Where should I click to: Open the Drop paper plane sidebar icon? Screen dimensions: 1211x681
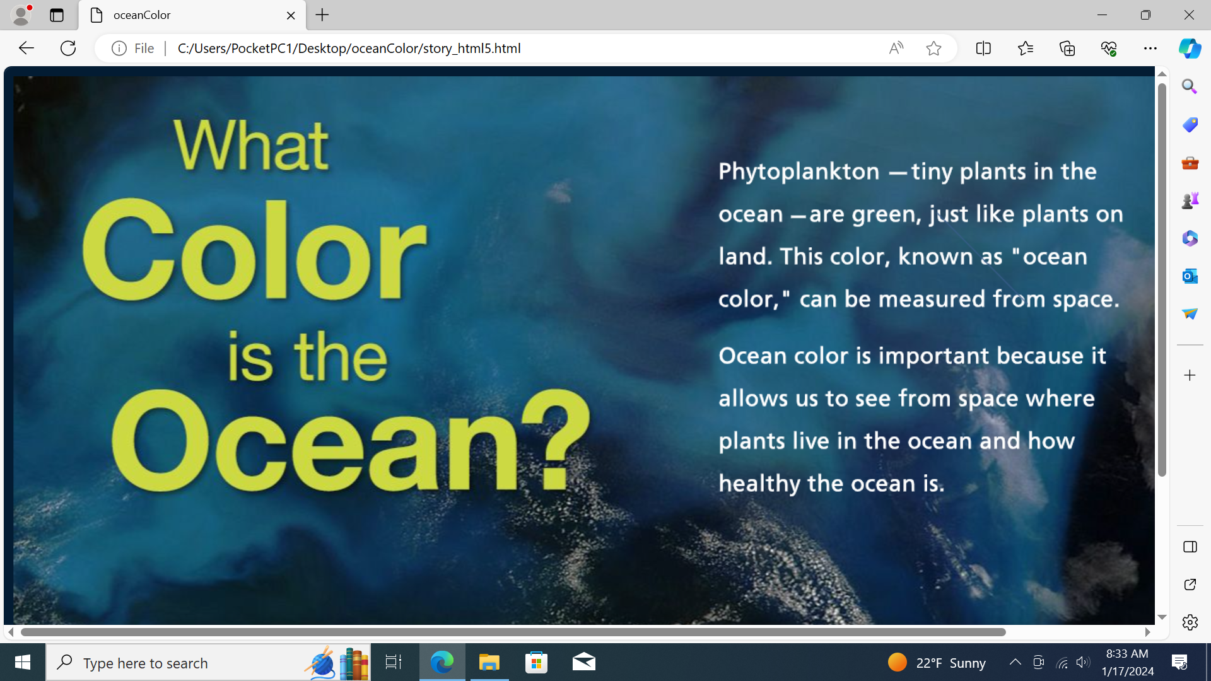pos(1190,313)
